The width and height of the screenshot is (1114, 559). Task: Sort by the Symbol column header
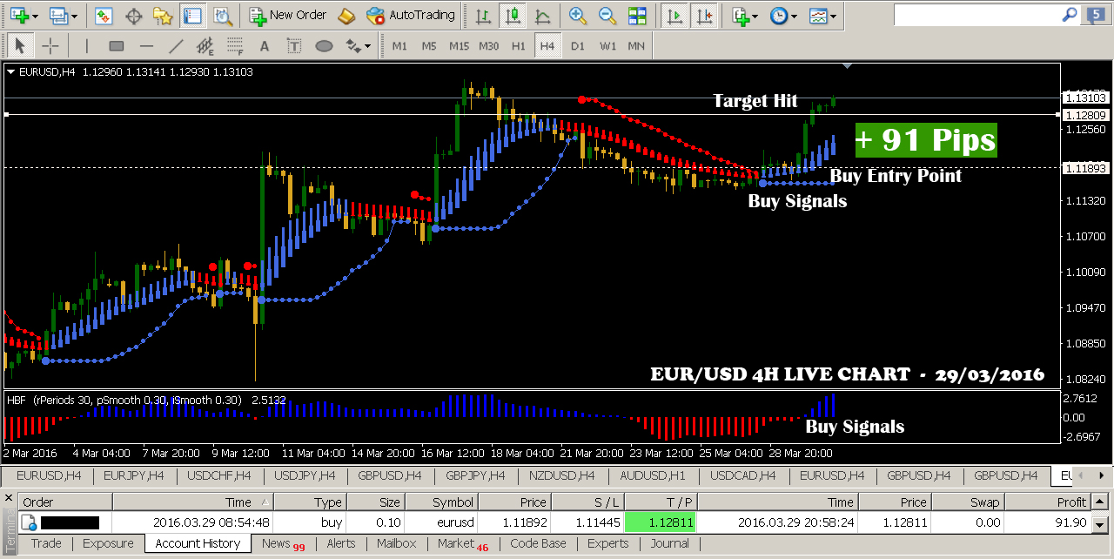pyautogui.click(x=442, y=502)
